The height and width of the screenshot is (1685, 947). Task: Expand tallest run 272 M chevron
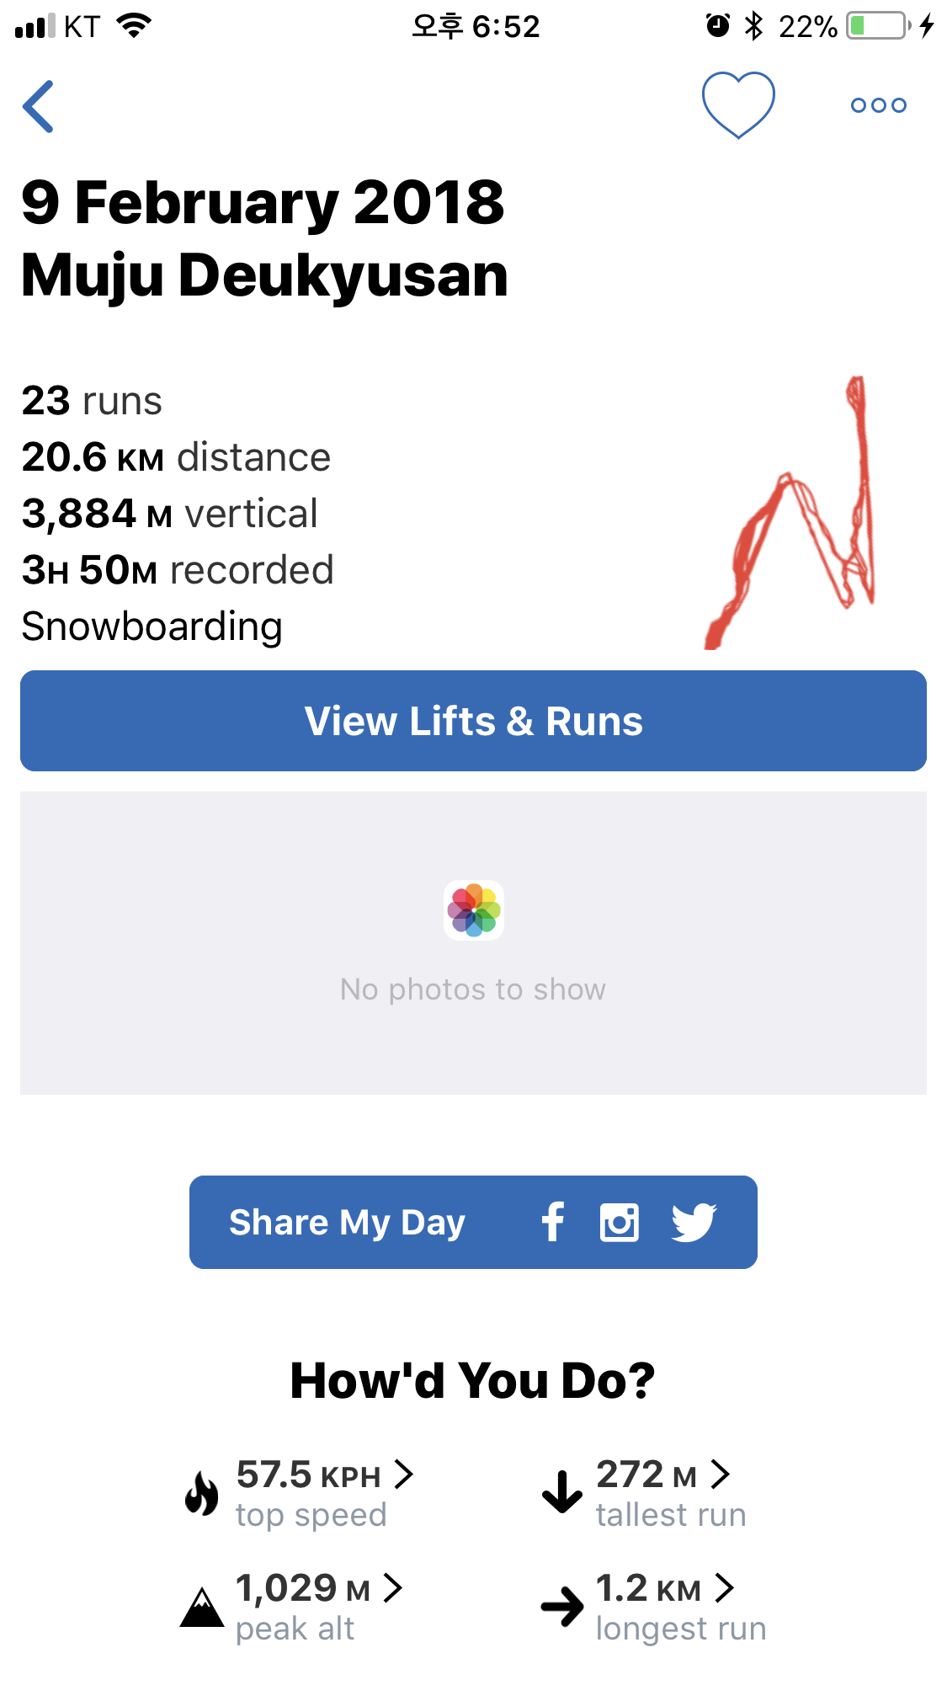click(x=720, y=1474)
